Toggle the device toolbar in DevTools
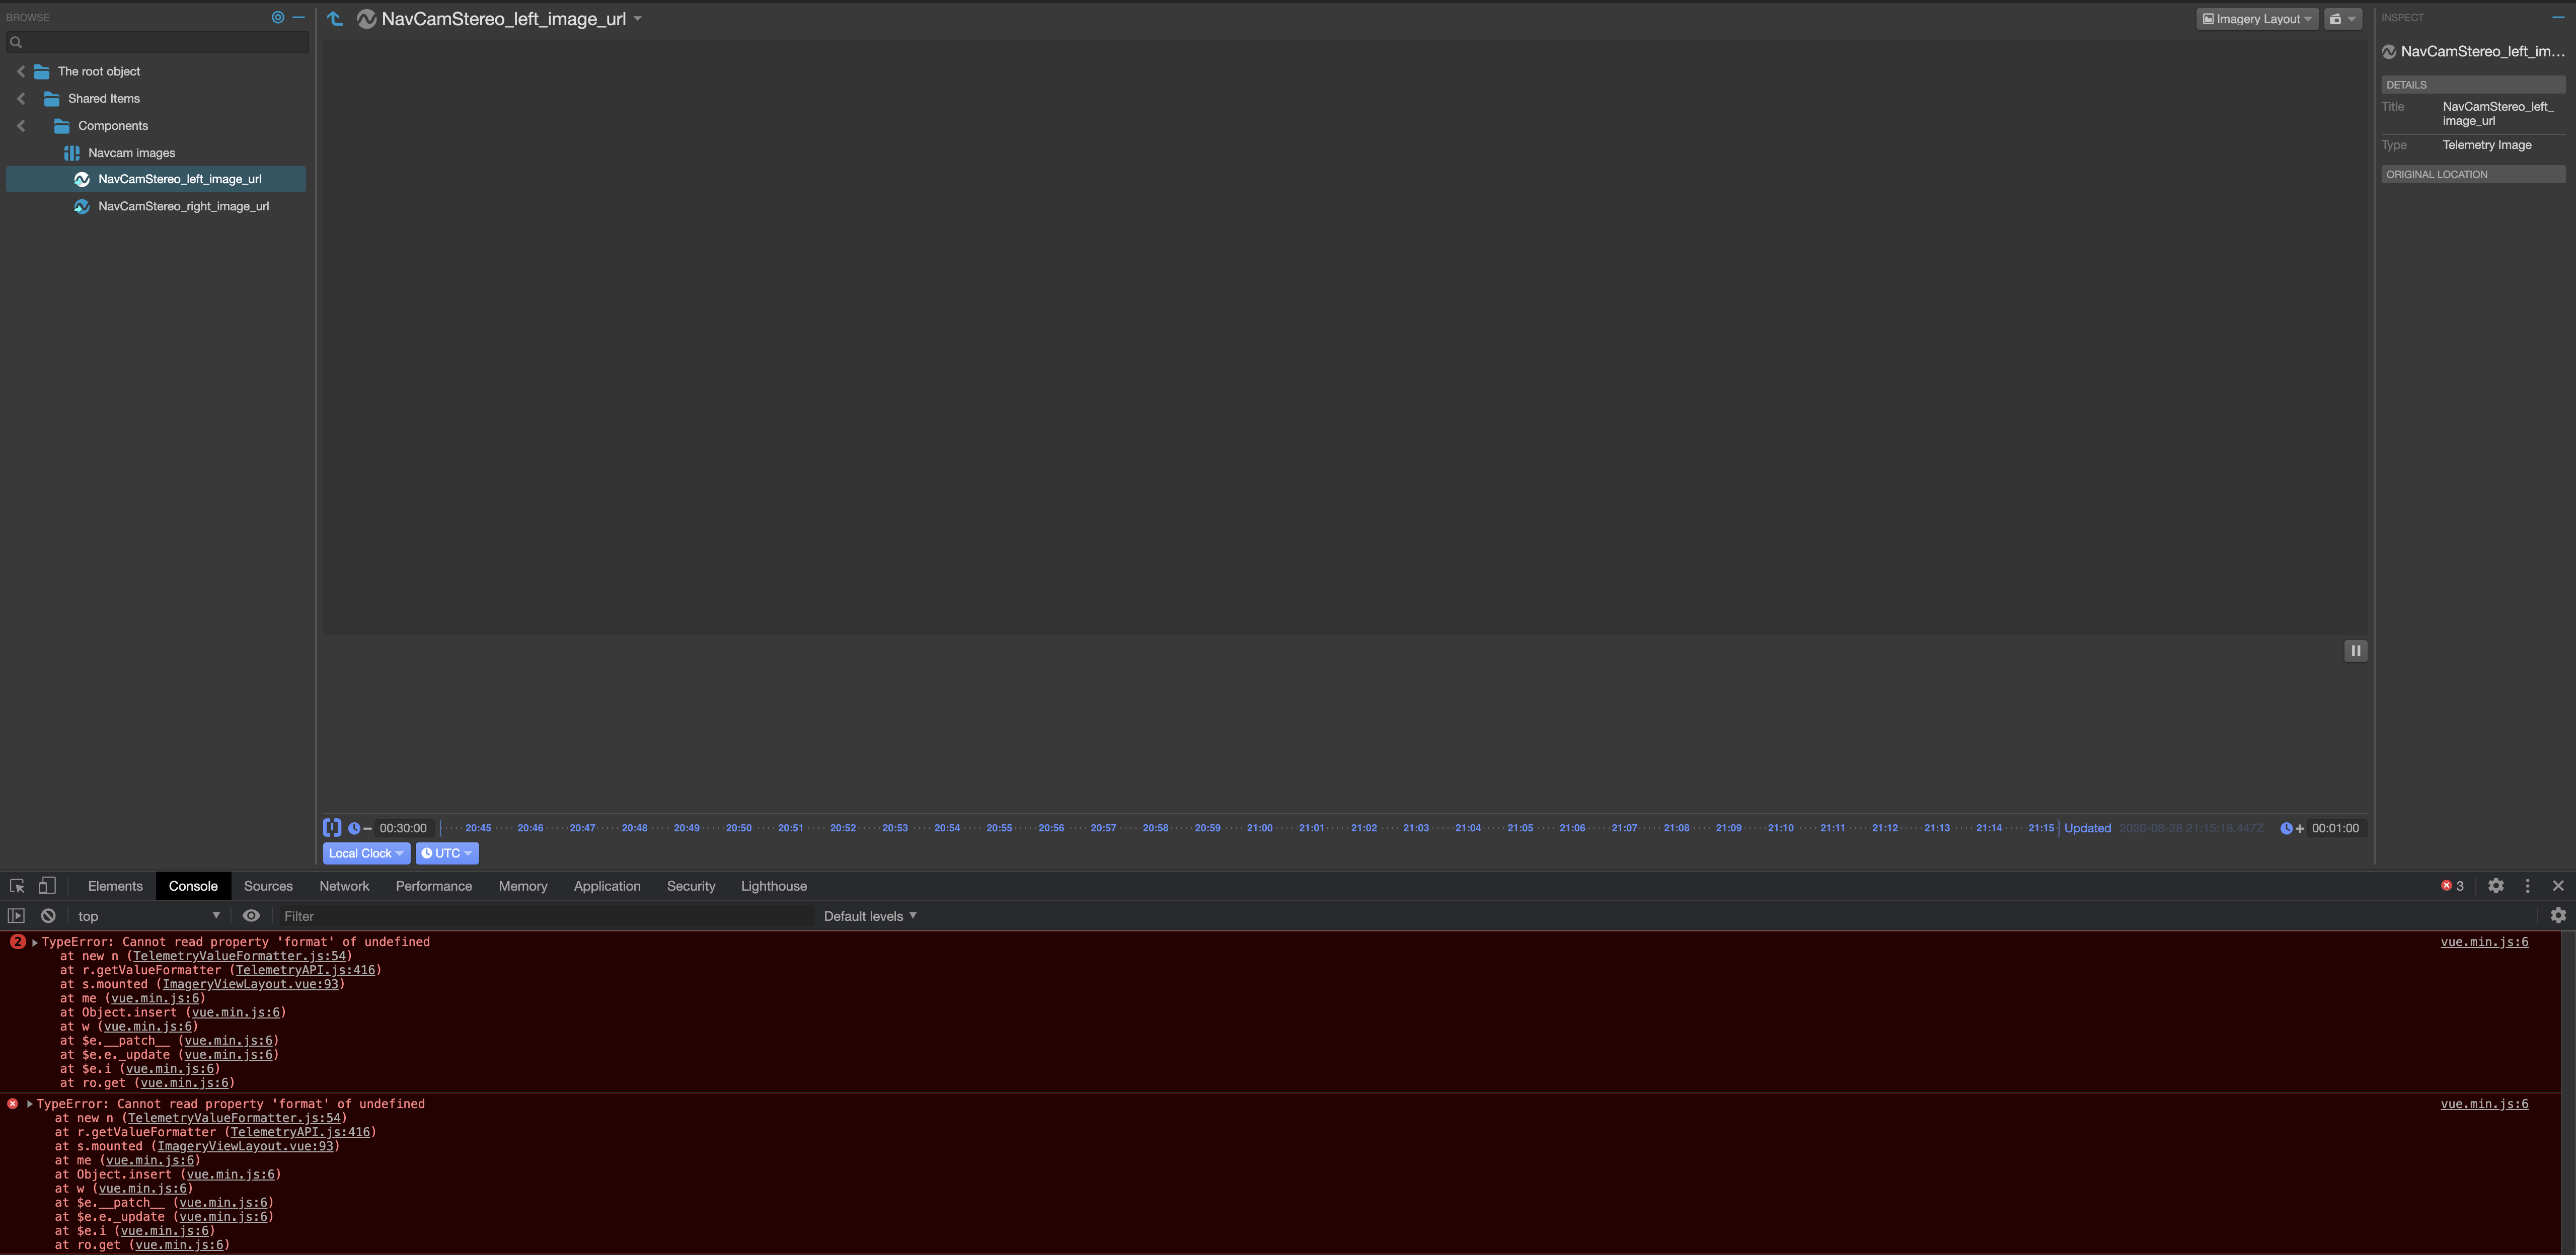 pyautogui.click(x=47, y=886)
